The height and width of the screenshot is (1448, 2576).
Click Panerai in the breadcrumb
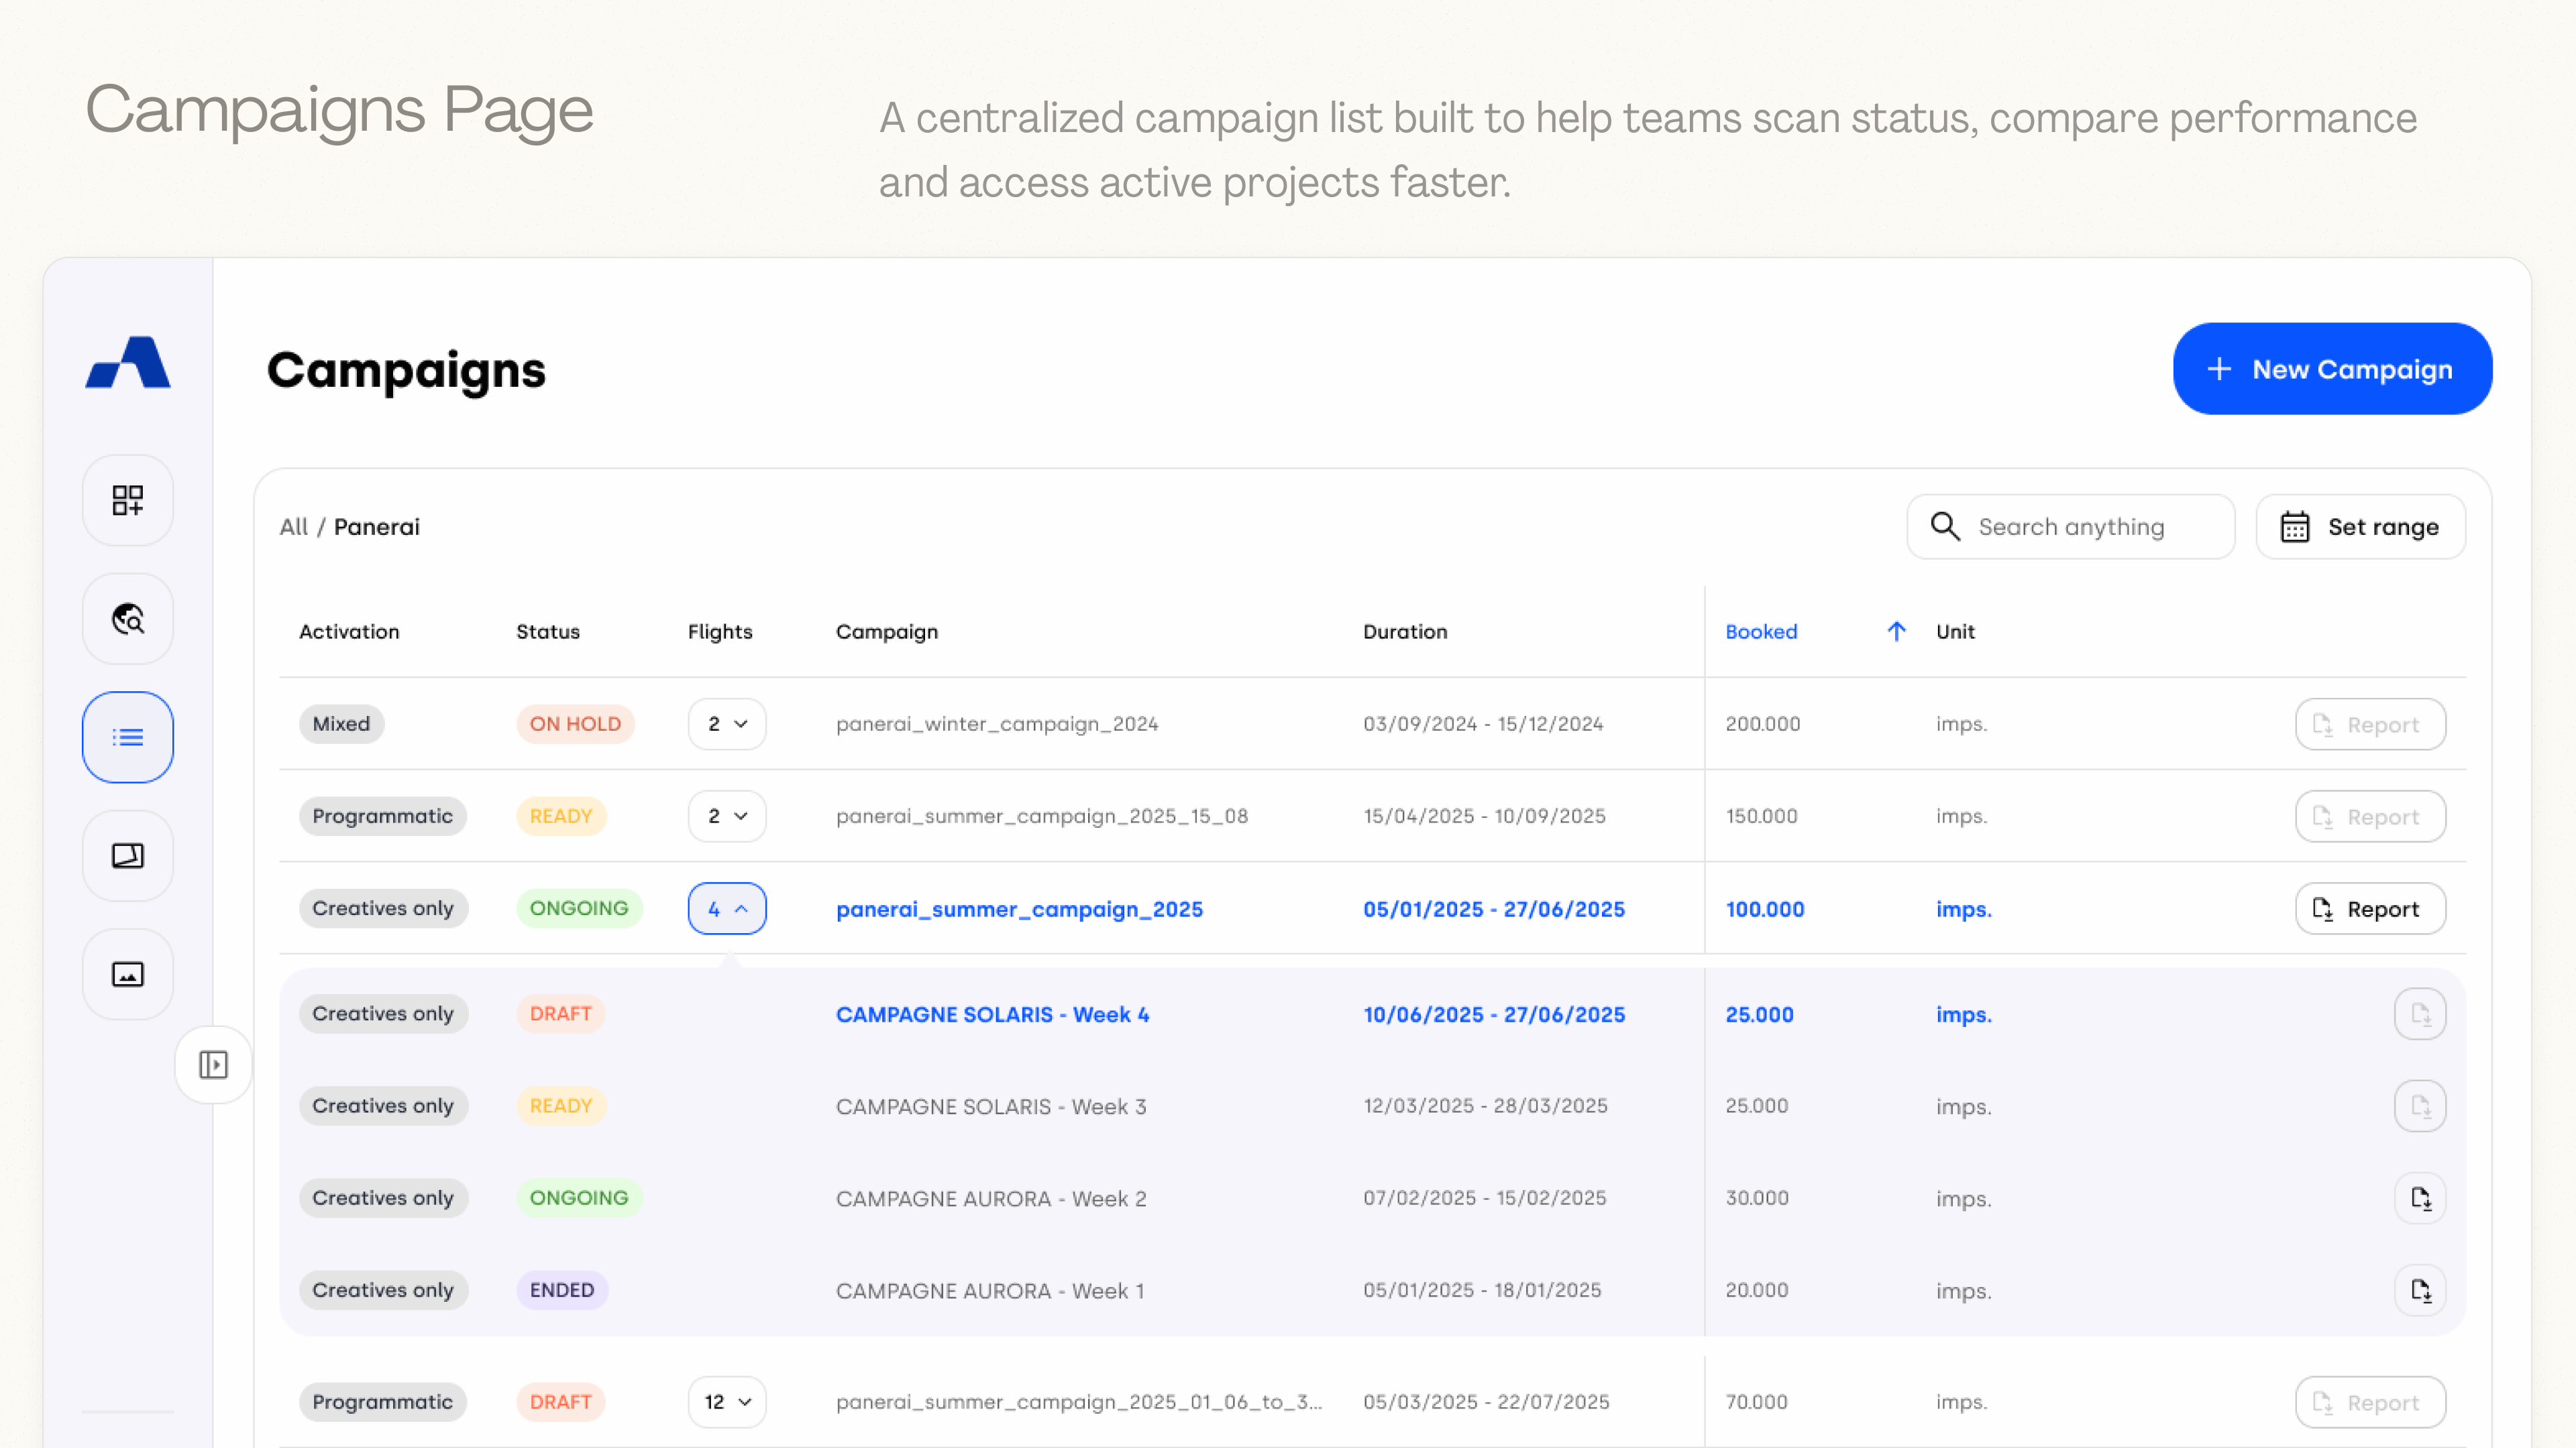tap(377, 527)
